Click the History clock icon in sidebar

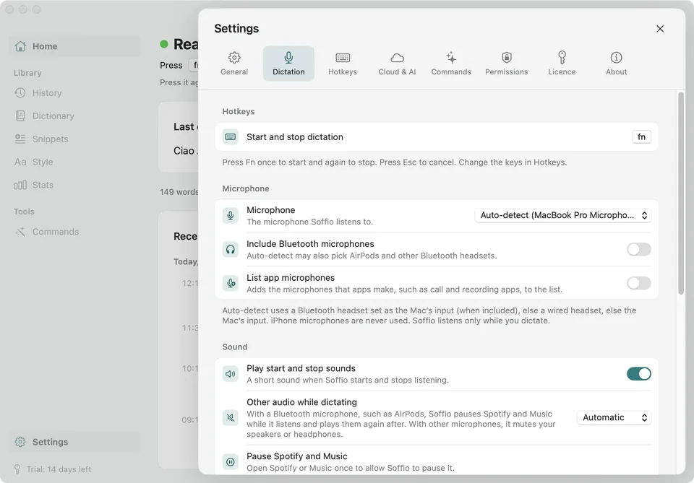pyautogui.click(x=20, y=93)
